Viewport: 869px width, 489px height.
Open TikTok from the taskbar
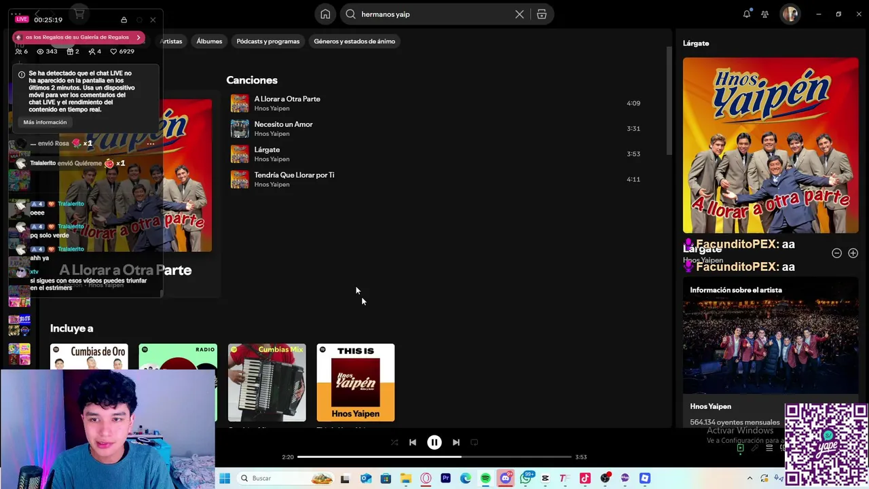click(x=585, y=478)
